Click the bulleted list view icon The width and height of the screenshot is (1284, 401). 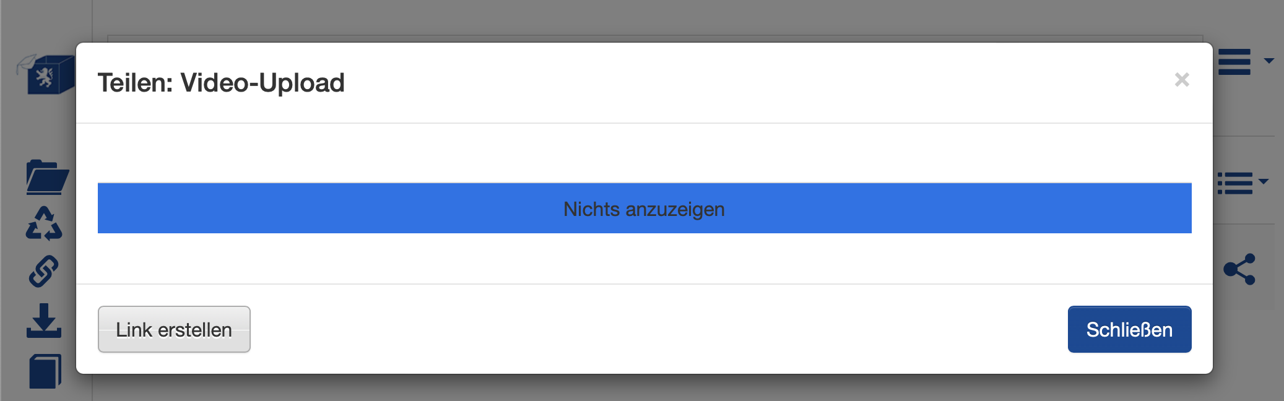pos(1234,183)
